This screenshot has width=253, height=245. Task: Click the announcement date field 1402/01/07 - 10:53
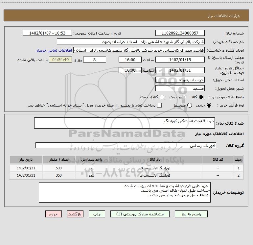47,33
